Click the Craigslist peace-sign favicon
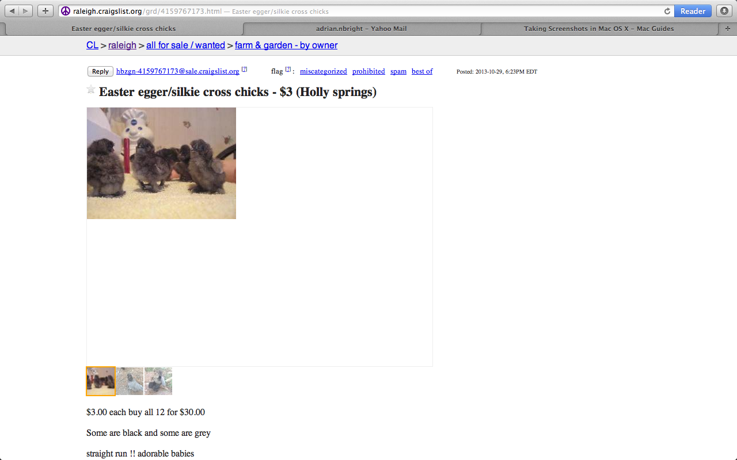This screenshot has width=737, height=460. [66, 11]
